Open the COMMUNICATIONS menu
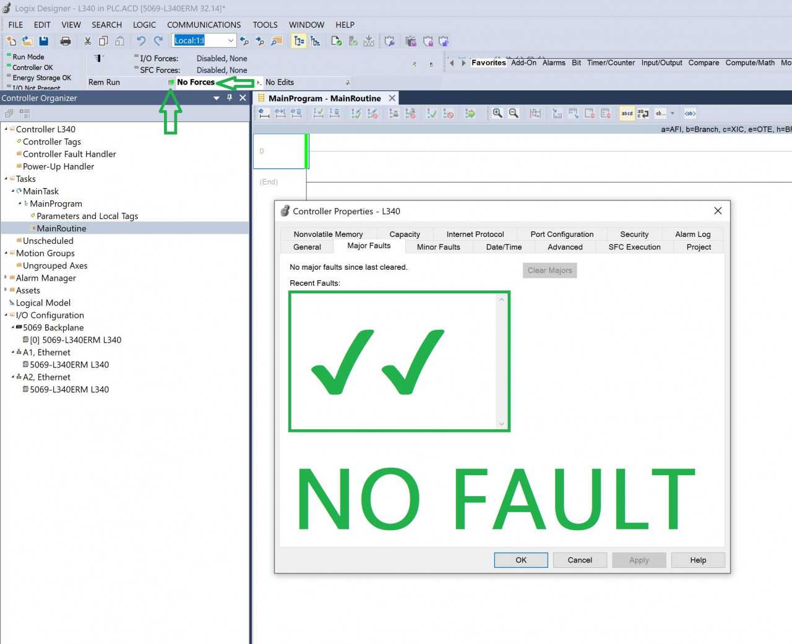This screenshot has width=792, height=644. [204, 25]
